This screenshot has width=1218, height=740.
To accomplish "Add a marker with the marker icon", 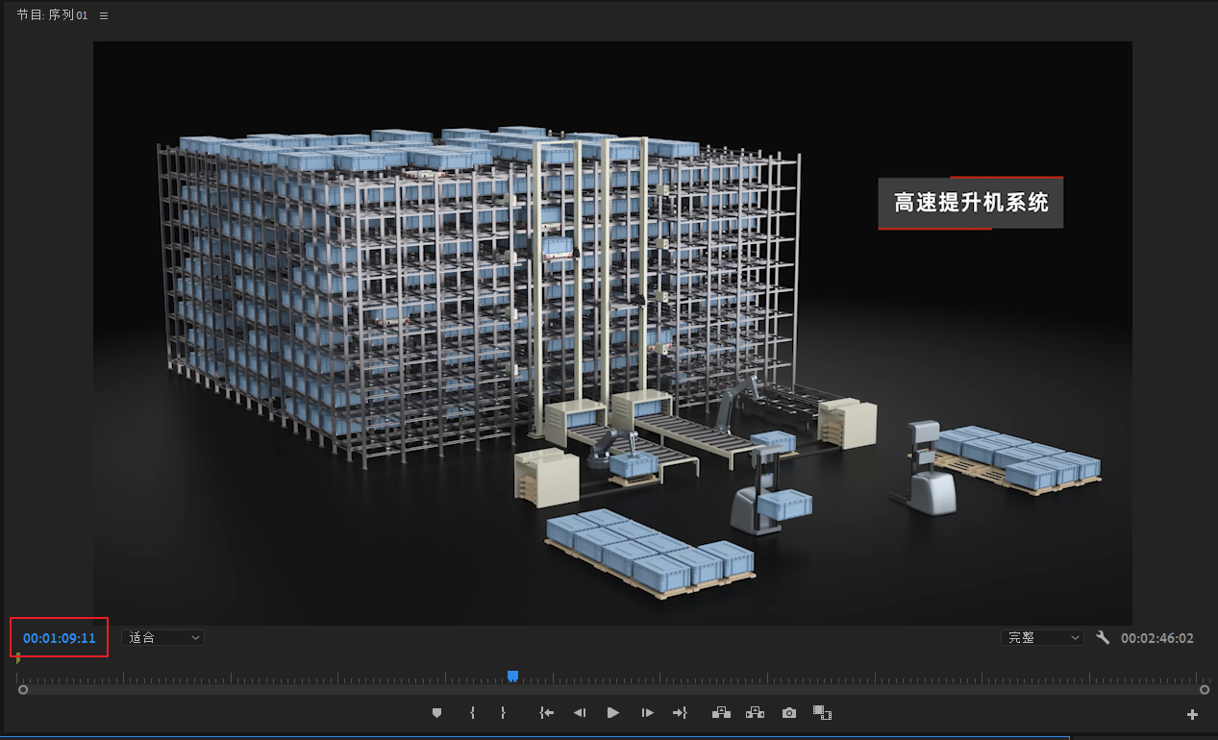I will click(437, 713).
